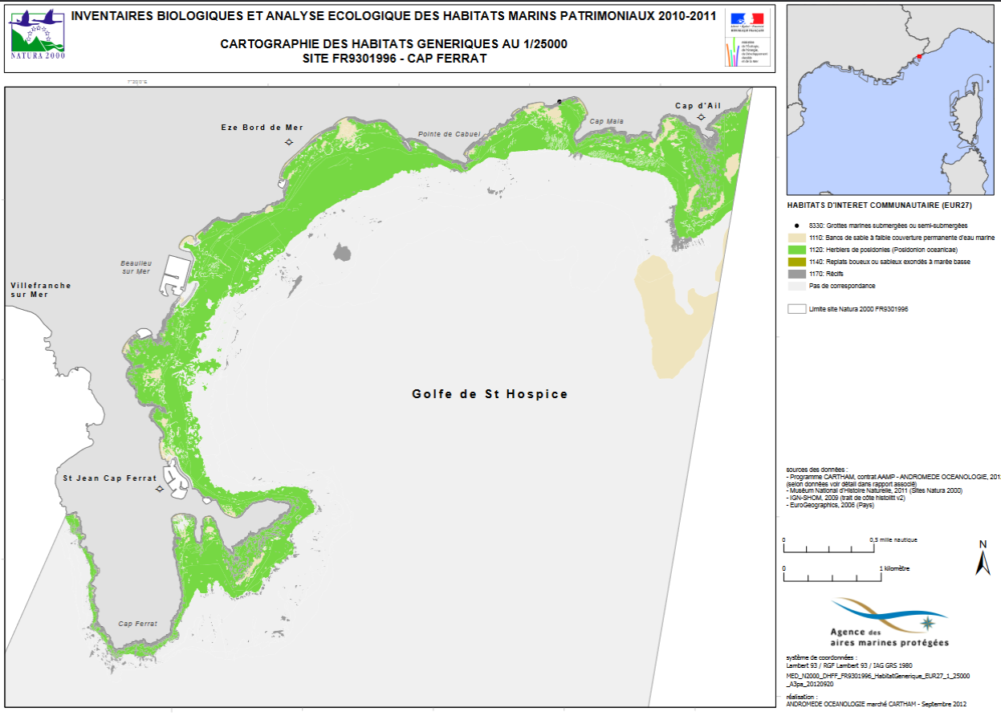1001x716 pixels.
Task: Click the gray 1170 Récifs legend swatch
Action: (798, 274)
